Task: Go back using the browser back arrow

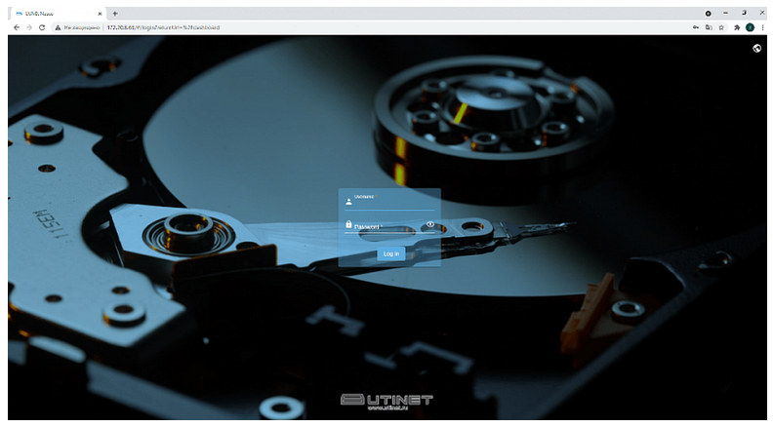Action: (17, 27)
